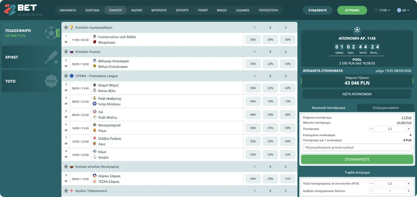Click the 2.2 PLN minimum stake link
This screenshot has height=197, width=417.
pos(406,117)
